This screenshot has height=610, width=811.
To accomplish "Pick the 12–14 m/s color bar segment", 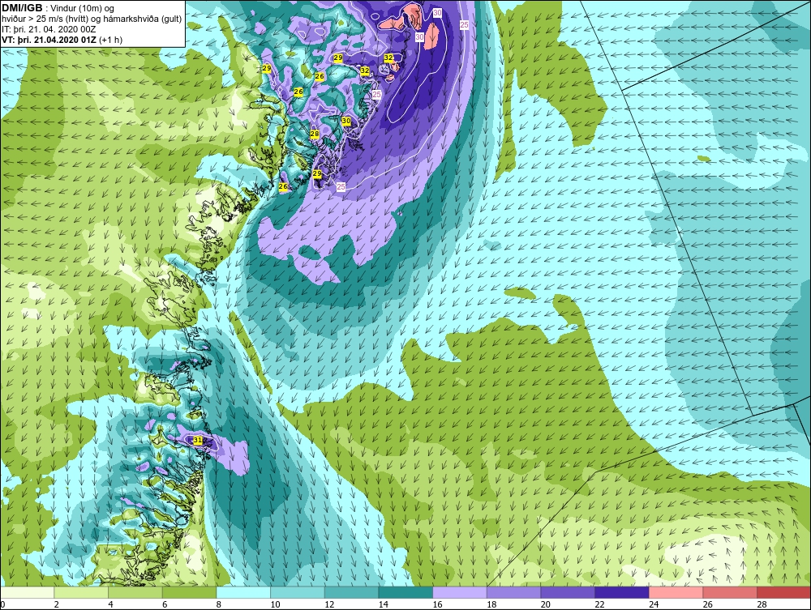I will [x=351, y=592].
